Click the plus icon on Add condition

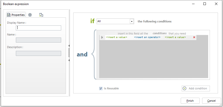pyautogui.click(x=184, y=88)
